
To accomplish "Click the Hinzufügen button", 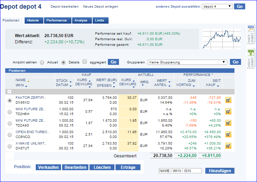I will (x=220, y=171).
